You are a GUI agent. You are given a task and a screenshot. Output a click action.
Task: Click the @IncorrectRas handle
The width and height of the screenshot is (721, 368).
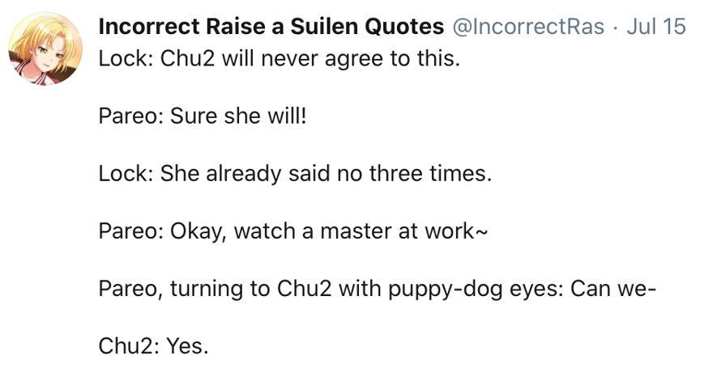527,27
